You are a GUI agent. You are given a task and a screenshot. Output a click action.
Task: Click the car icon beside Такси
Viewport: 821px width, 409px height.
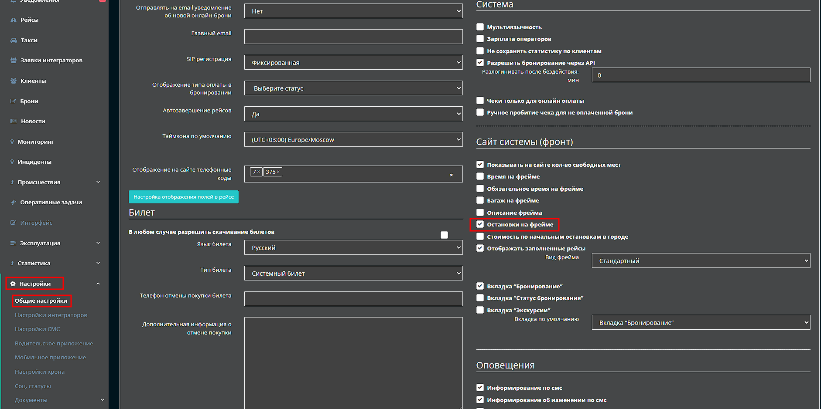click(x=14, y=41)
